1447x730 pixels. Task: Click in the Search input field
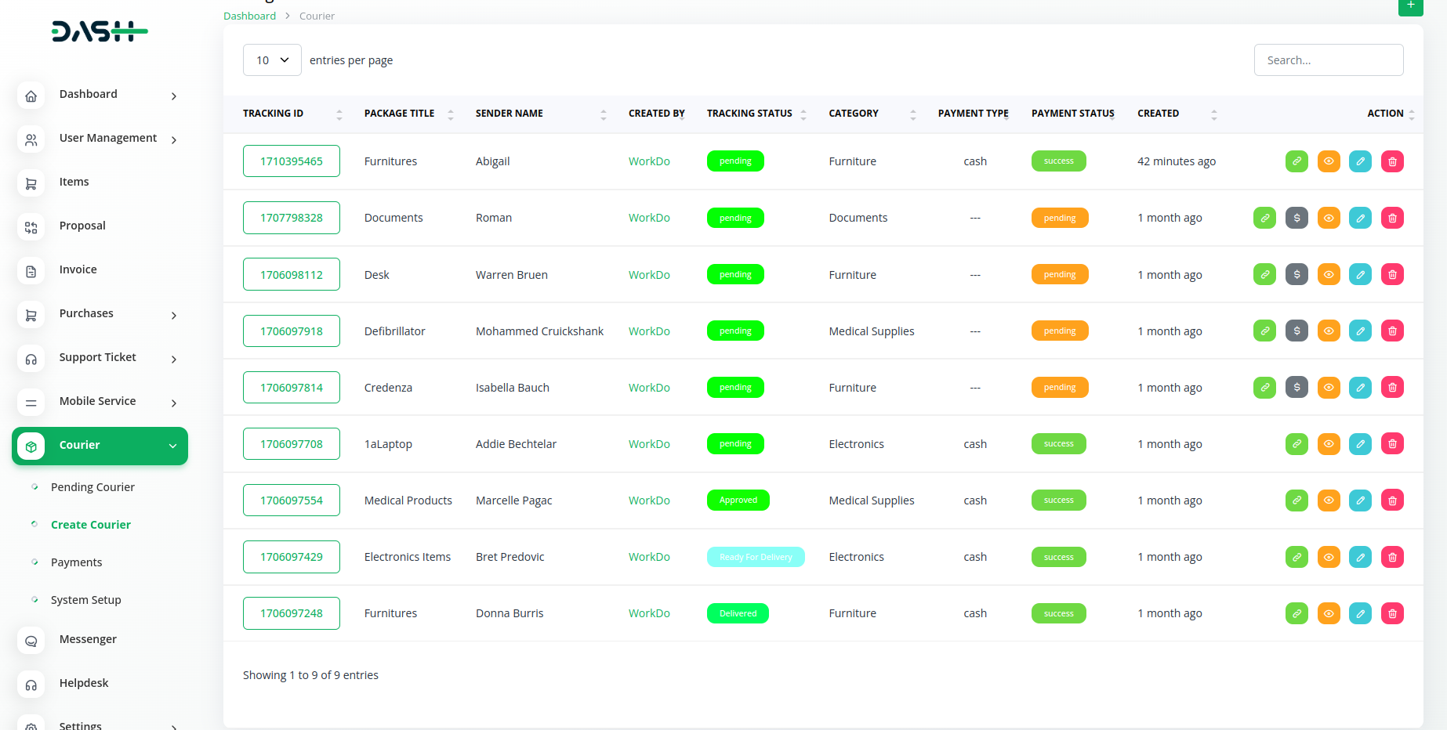pyautogui.click(x=1329, y=60)
